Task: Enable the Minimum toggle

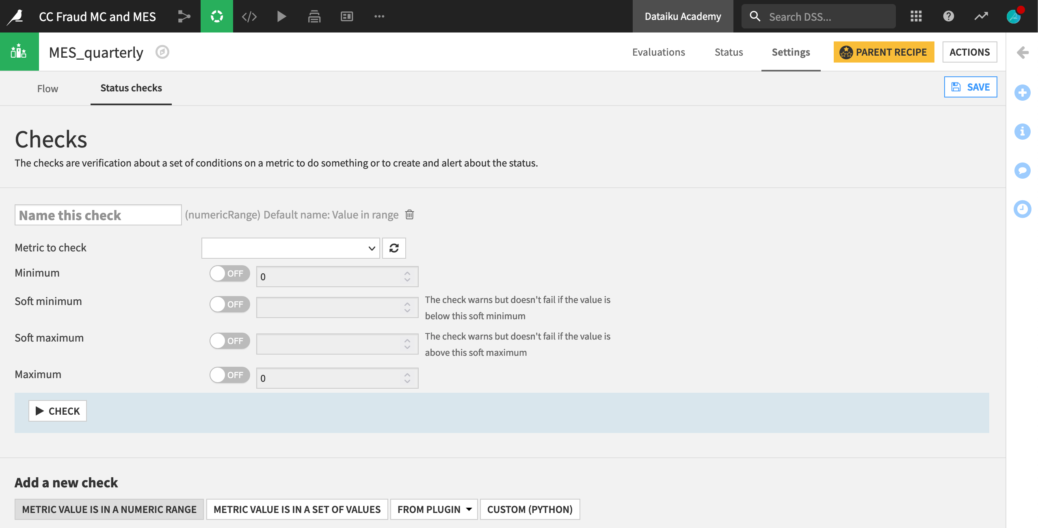Action: [229, 273]
